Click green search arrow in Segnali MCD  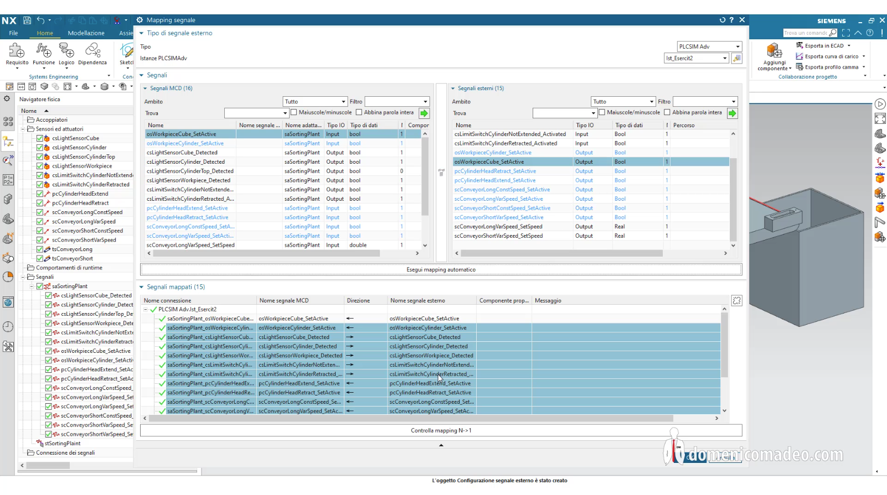[x=424, y=113]
